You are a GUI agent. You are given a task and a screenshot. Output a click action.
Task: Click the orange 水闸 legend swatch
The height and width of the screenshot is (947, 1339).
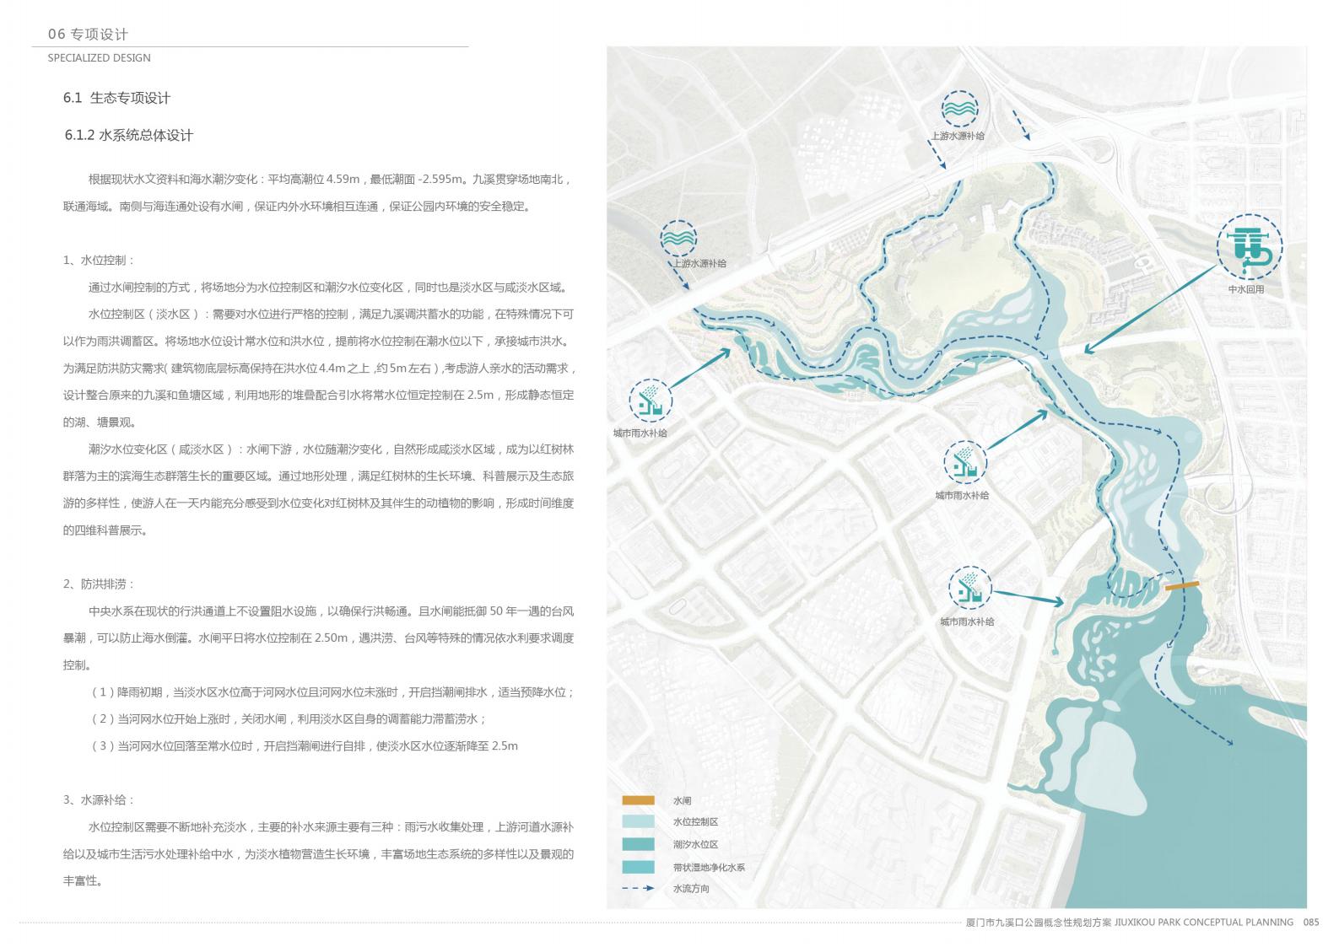[639, 800]
